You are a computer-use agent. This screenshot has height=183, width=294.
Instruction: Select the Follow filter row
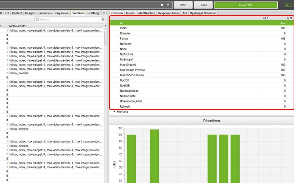point(202,39)
